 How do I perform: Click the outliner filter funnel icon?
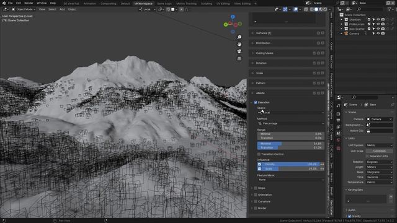coord(389,9)
